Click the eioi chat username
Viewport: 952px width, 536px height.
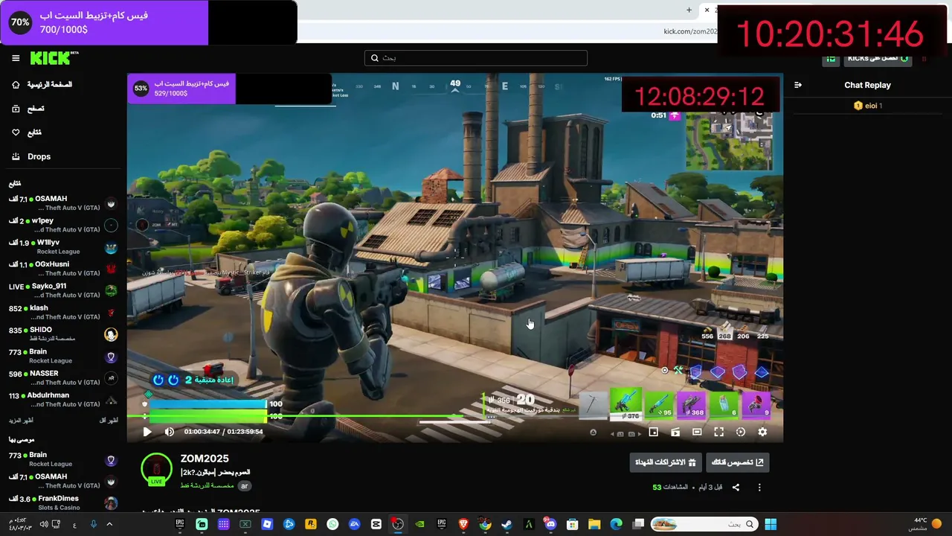(x=871, y=106)
